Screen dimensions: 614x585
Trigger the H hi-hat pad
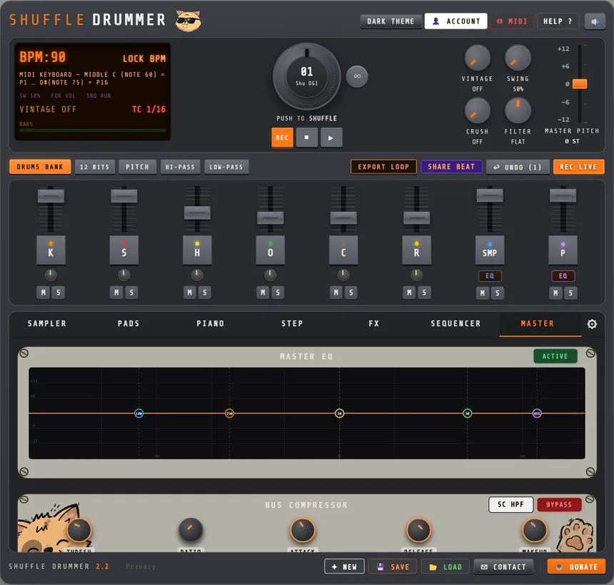197,250
